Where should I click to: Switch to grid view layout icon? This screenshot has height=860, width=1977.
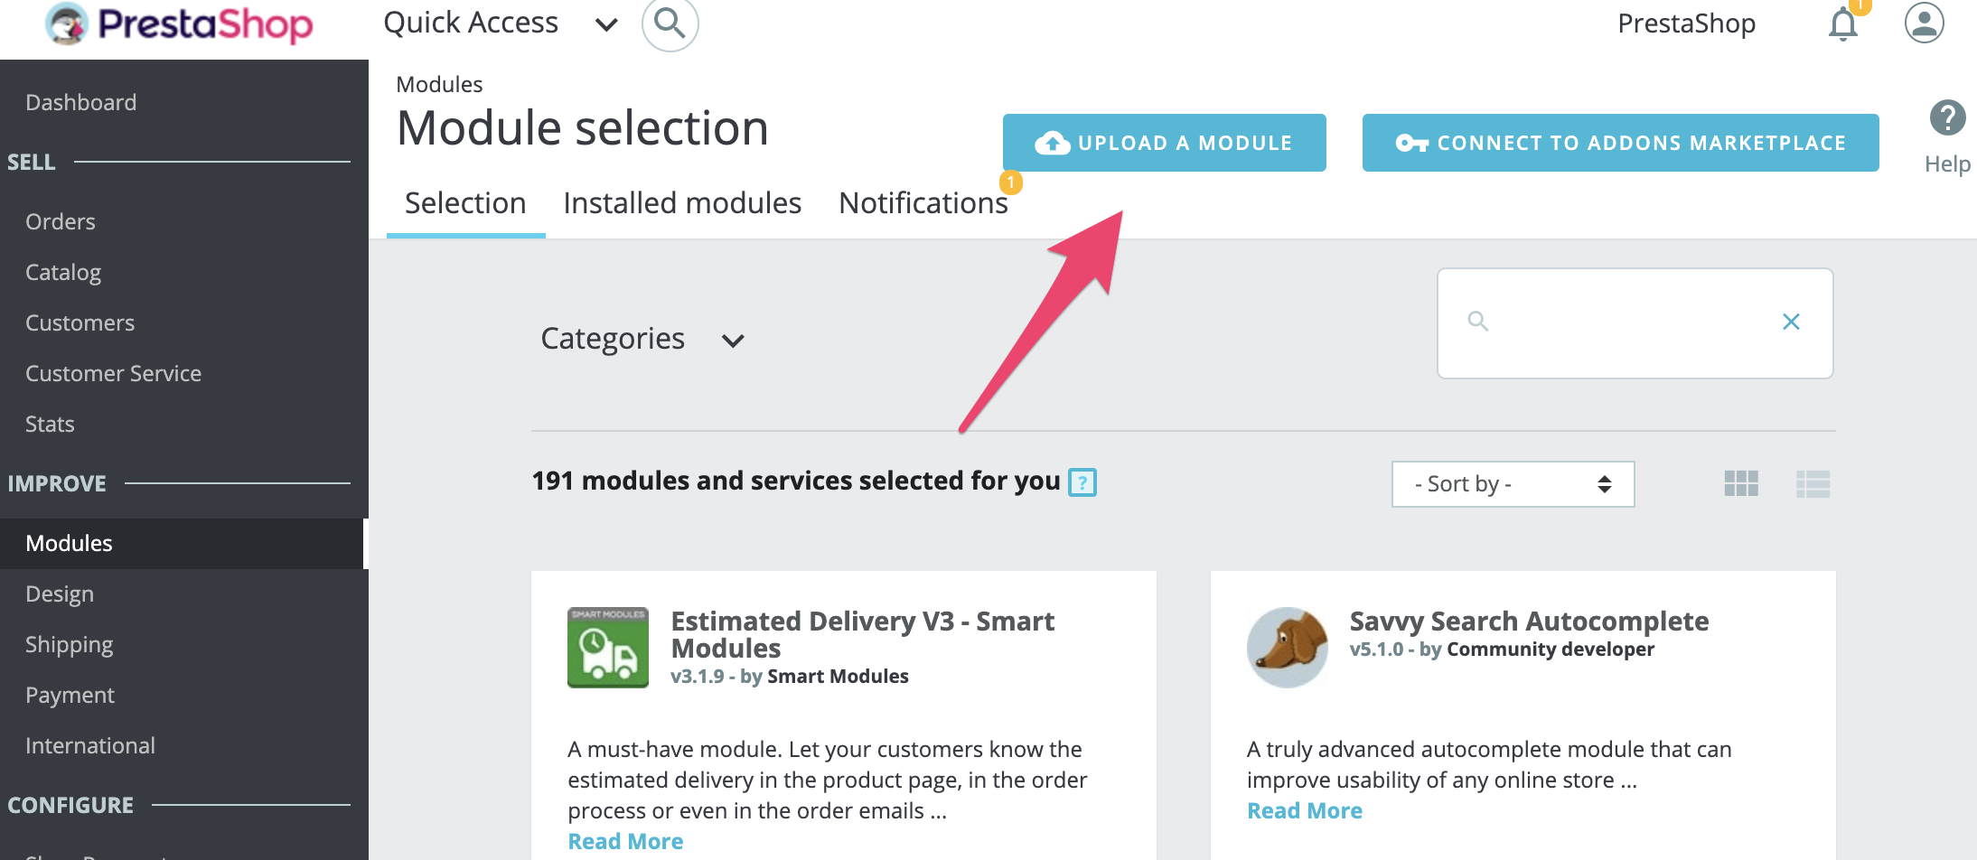pos(1740,484)
